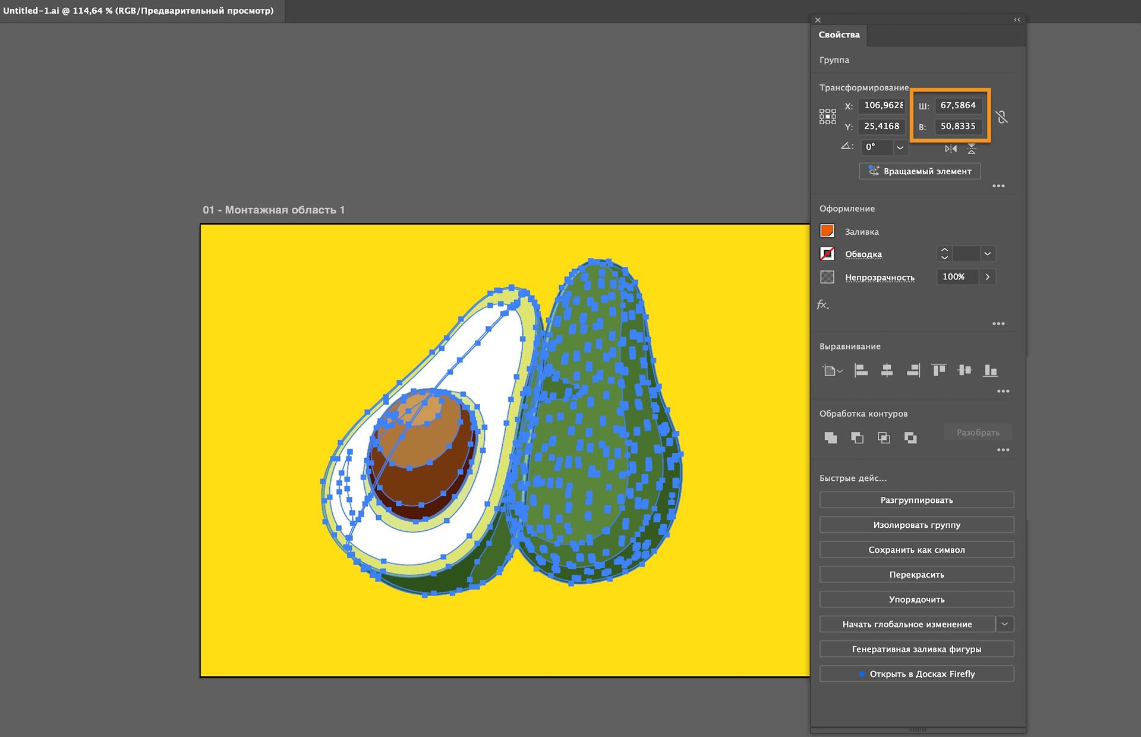Image resolution: width=1141 pixels, height=737 pixels.
Task: Open more Pathfinder options ellipsis
Action: point(1003,450)
